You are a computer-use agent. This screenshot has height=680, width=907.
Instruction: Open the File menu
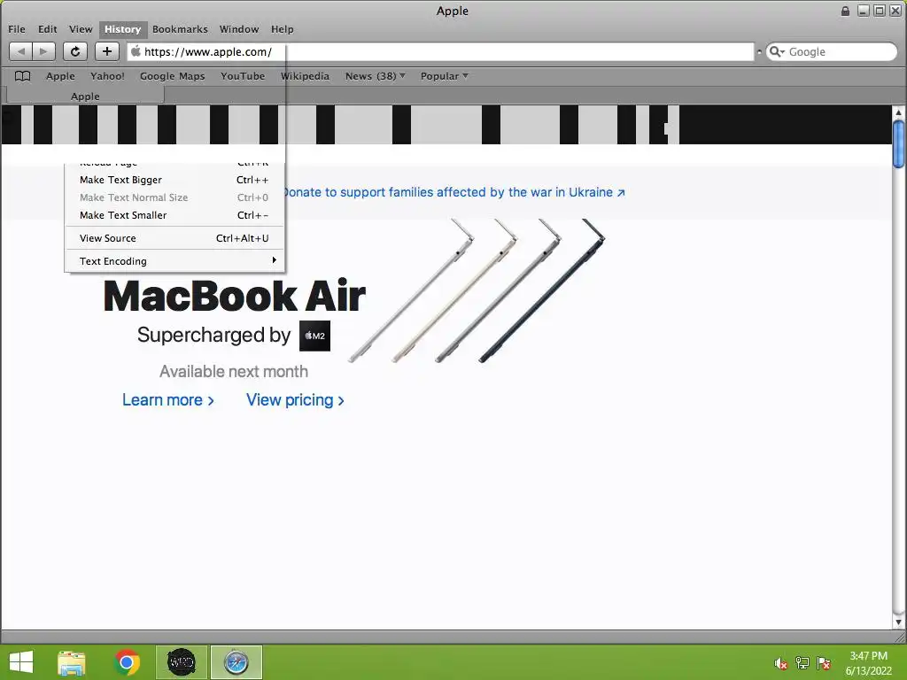pyautogui.click(x=16, y=29)
